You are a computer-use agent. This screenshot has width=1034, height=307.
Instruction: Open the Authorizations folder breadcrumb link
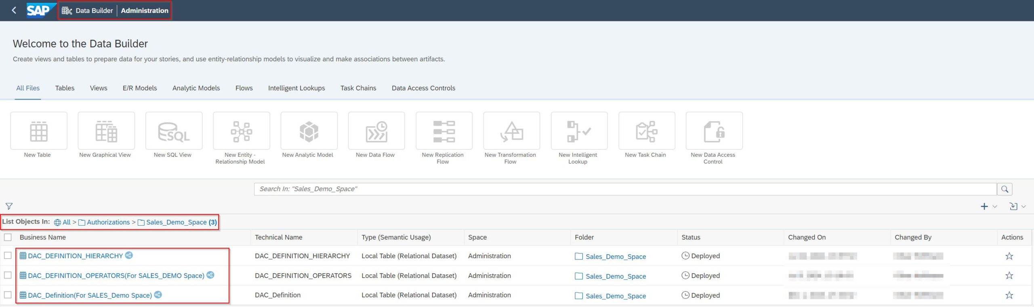(x=108, y=222)
